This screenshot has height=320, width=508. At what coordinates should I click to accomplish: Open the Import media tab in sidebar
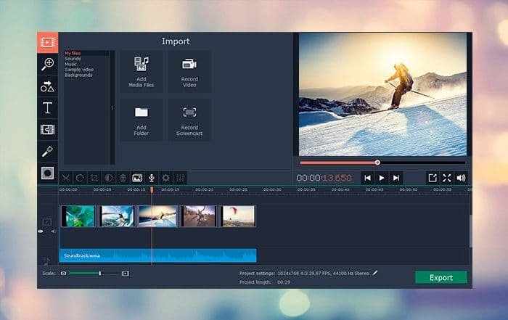click(48, 42)
